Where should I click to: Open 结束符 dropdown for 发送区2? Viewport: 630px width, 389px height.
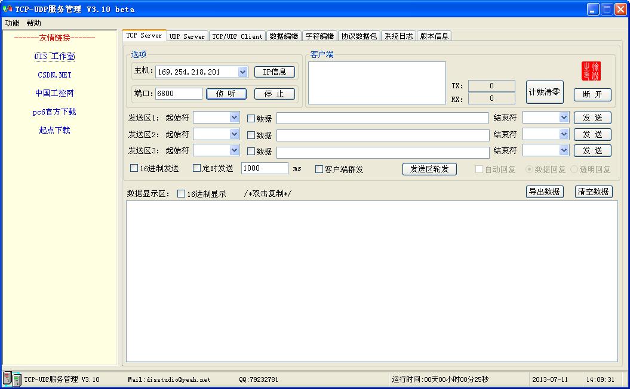(x=564, y=134)
